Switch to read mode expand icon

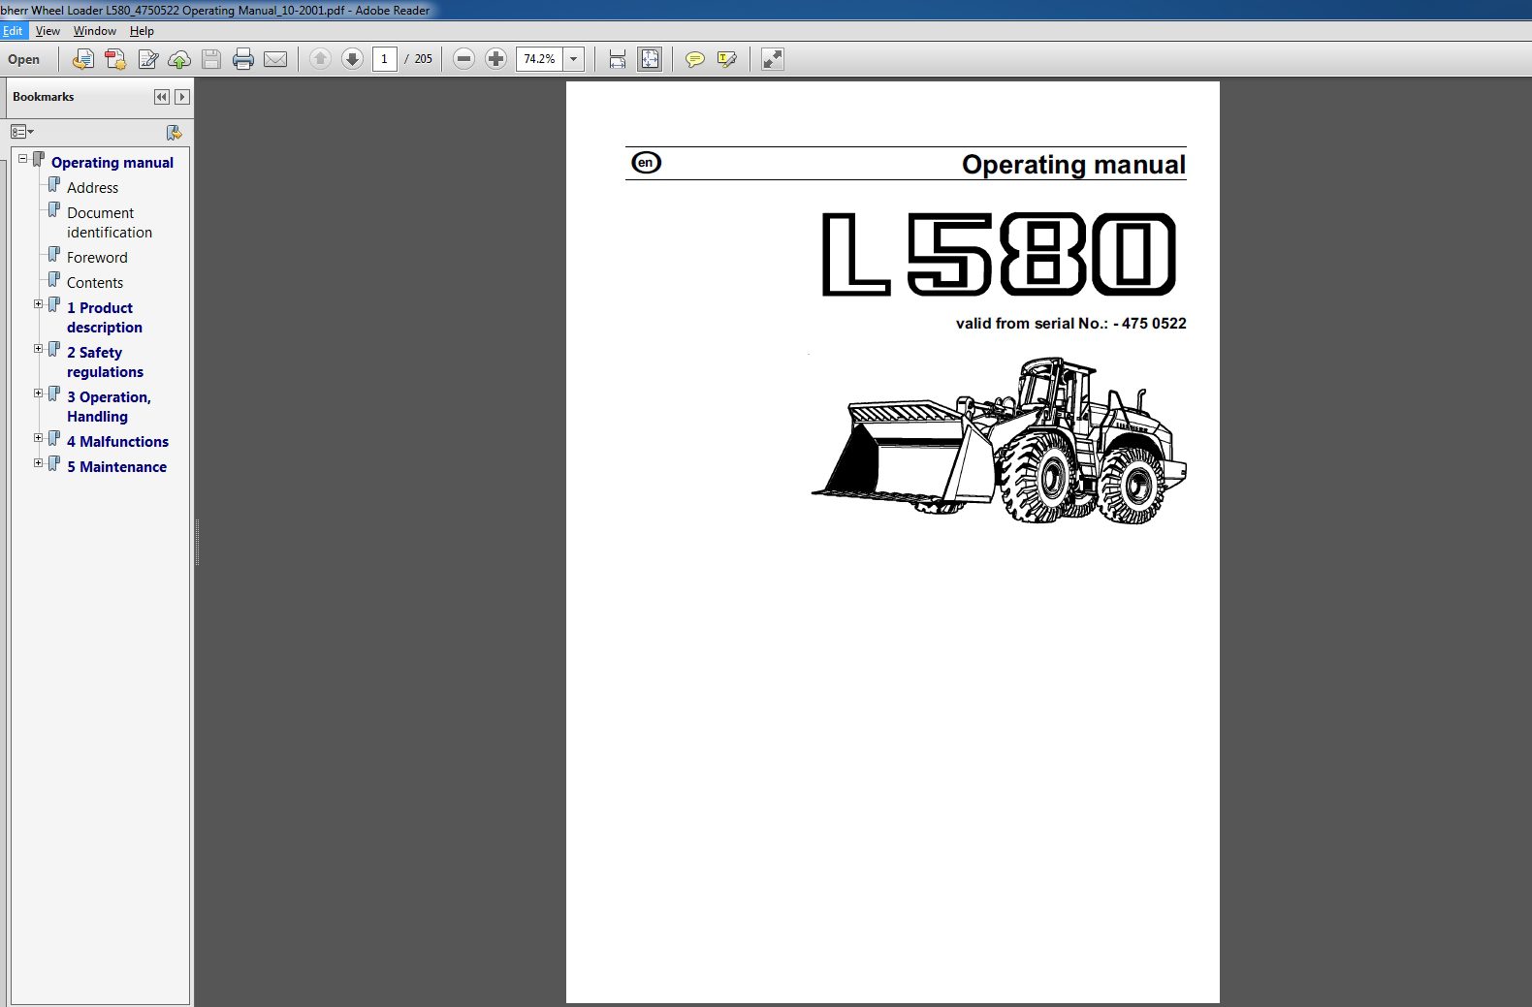pyautogui.click(x=773, y=59)
